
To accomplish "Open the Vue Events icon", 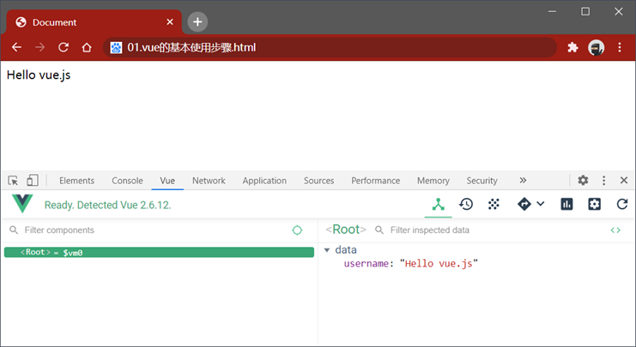I will point(494,204).
